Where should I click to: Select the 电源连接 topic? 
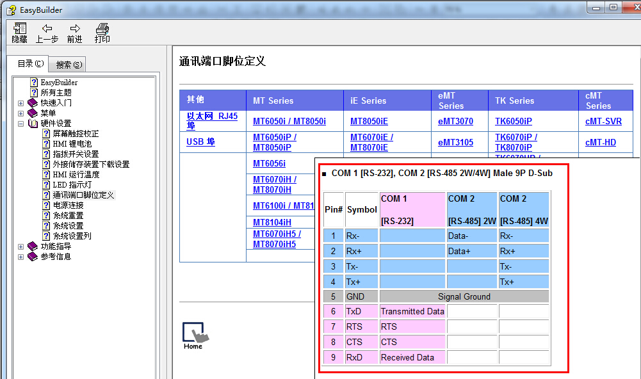(x=68, y=206)
